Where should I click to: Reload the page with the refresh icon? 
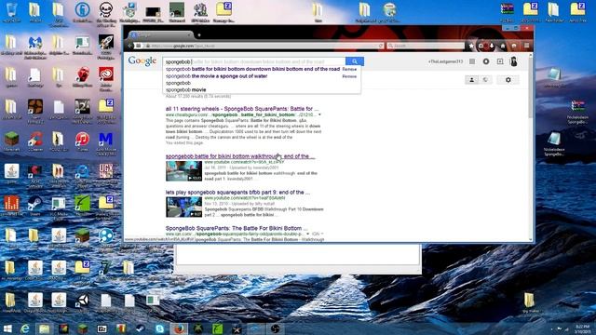(x=381, y=46)
